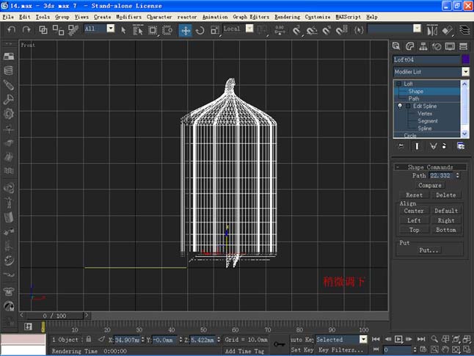474x356 pixels.
Task: Open the Hierarchy command panel tab
Action: point(424,46)
